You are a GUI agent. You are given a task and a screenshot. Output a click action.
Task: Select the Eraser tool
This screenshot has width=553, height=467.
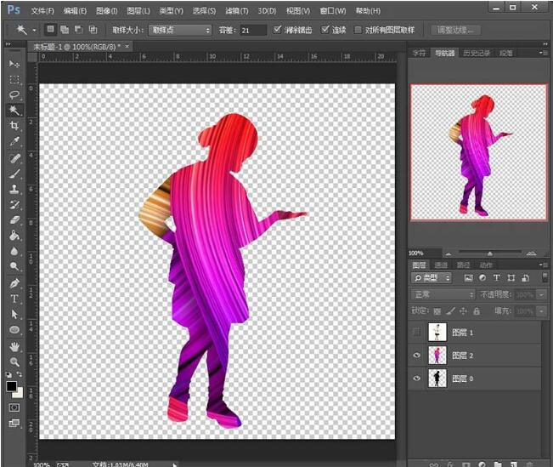pos(14,220)
